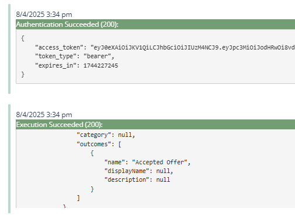The width and height of the screenshot is (295, 222).
Task: Click the first 8/4/2025 3:34 pm timestamp
Action: click(44, 15)
